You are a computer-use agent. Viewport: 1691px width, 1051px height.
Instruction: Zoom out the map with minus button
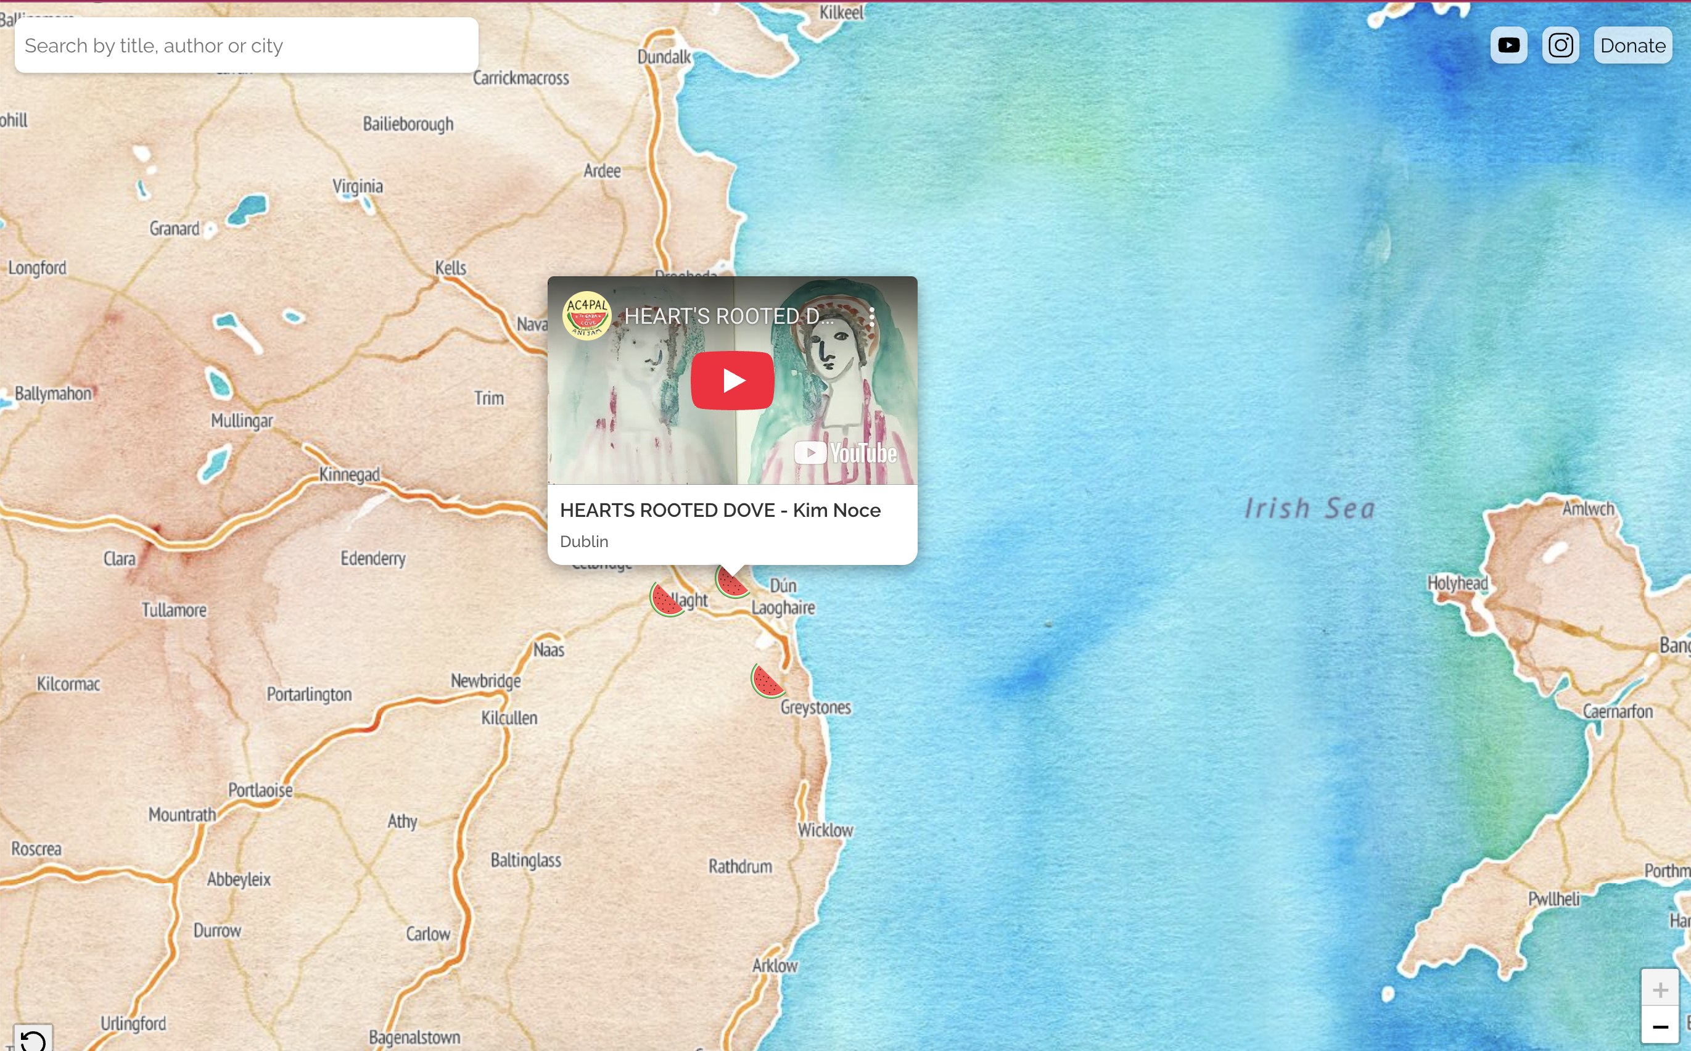click(1660, 1027)
